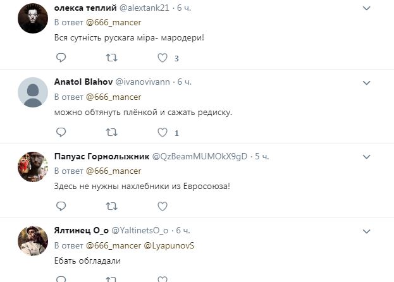The width and height of the screenshot is (394, 282).
Task: Open the @QzBeamMUMOkX9gD handle
Action: coord(200,156)
